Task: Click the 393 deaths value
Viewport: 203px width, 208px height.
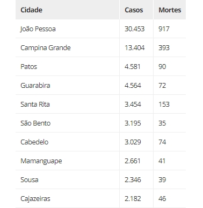Action: (x=164, y=48)
